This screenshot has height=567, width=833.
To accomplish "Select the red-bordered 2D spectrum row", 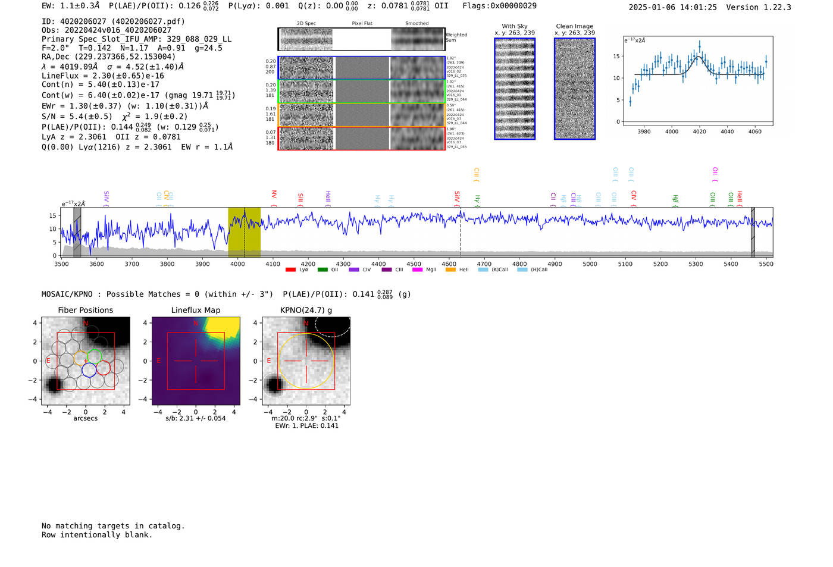I will pyautogui.click(x=361, y=138).
